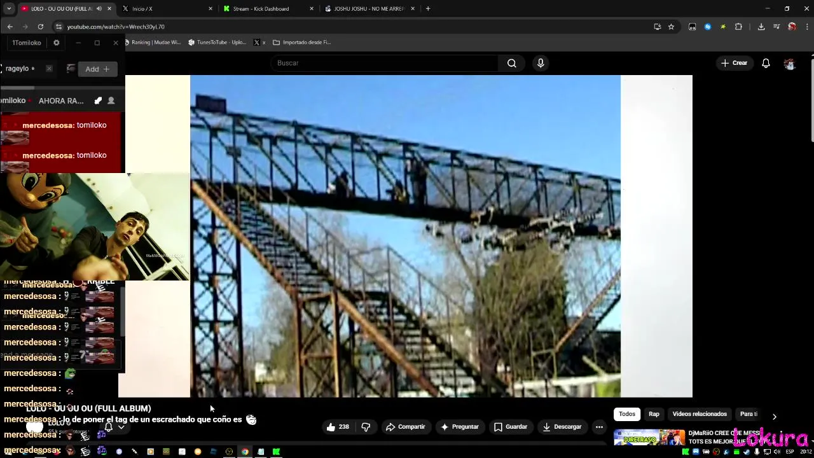Open moderator sword icon in chat header
The image size is (814, 458).
[x=98, y=101]
